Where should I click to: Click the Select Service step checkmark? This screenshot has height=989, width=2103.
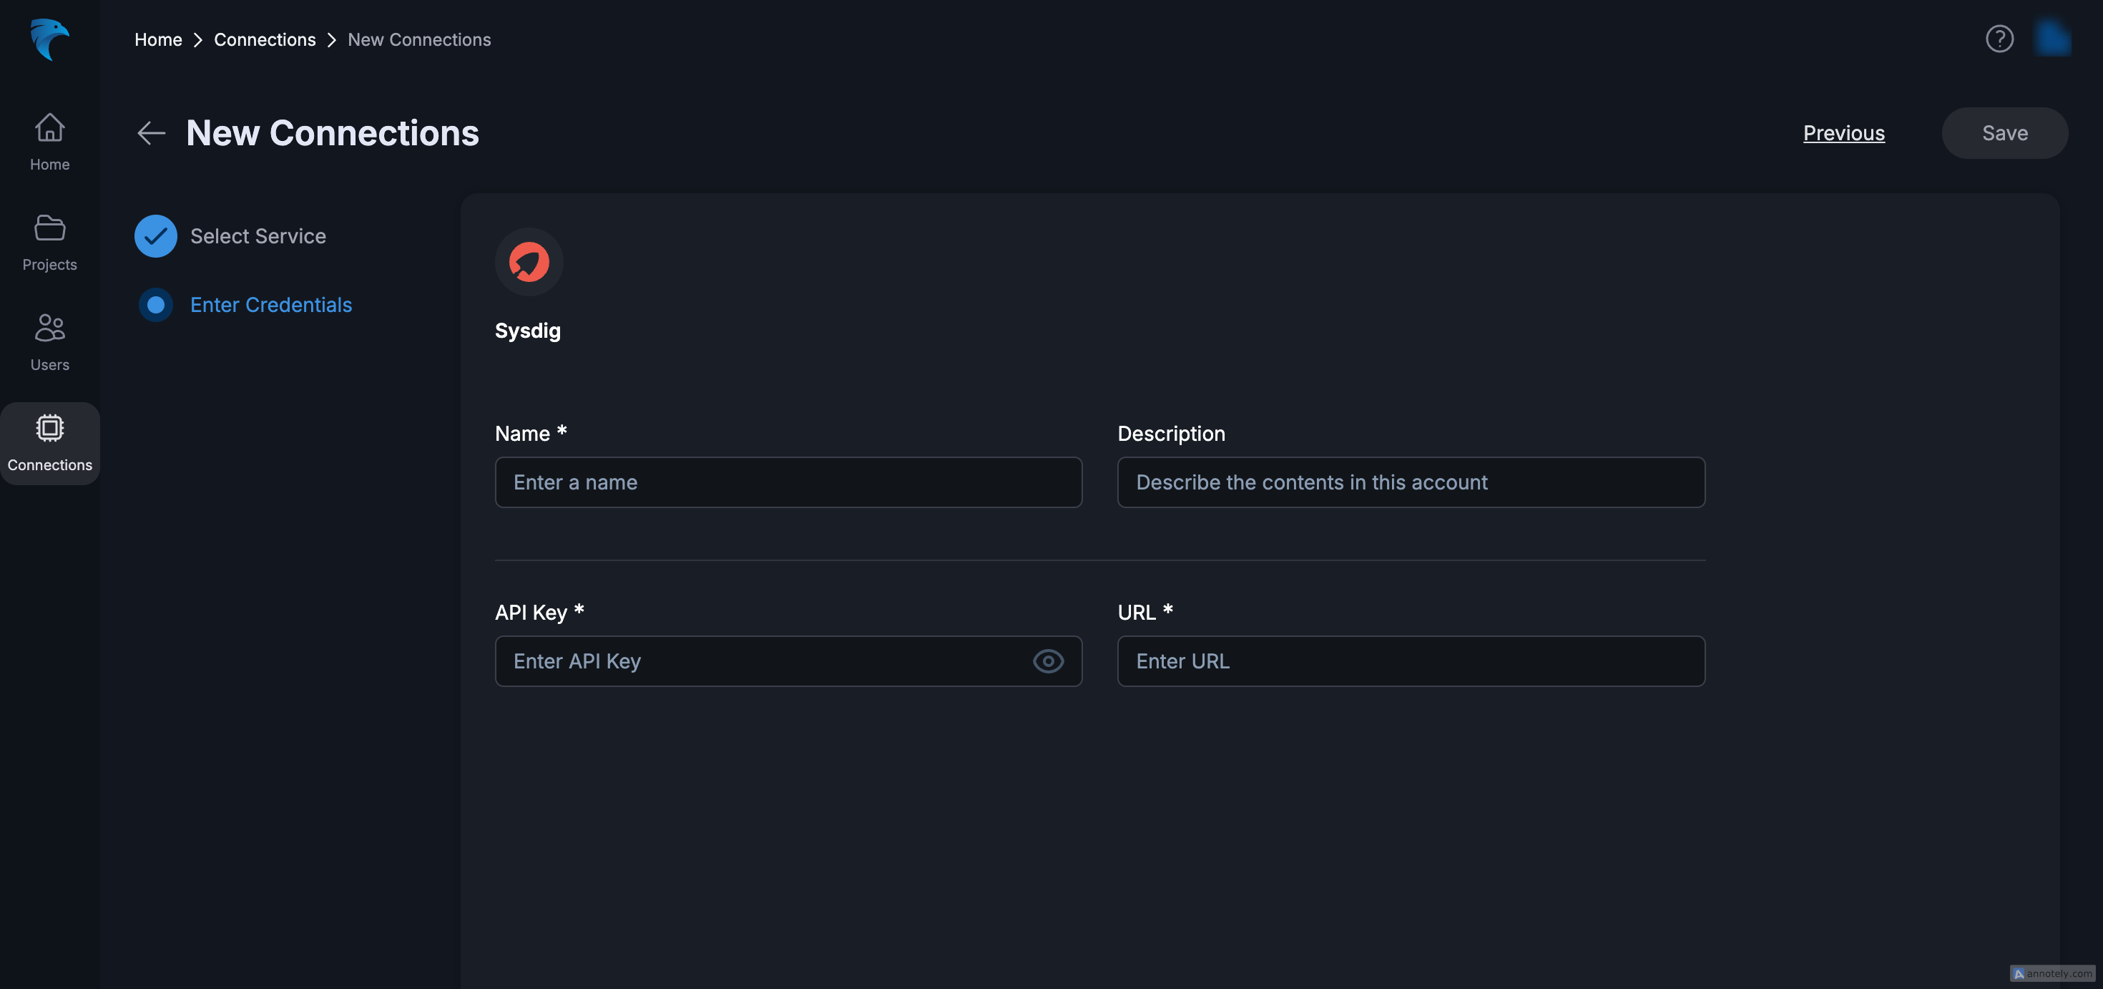(x=155, y=236)
